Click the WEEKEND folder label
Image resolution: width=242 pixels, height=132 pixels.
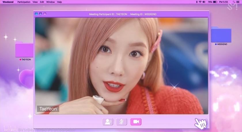coord(222,44)
